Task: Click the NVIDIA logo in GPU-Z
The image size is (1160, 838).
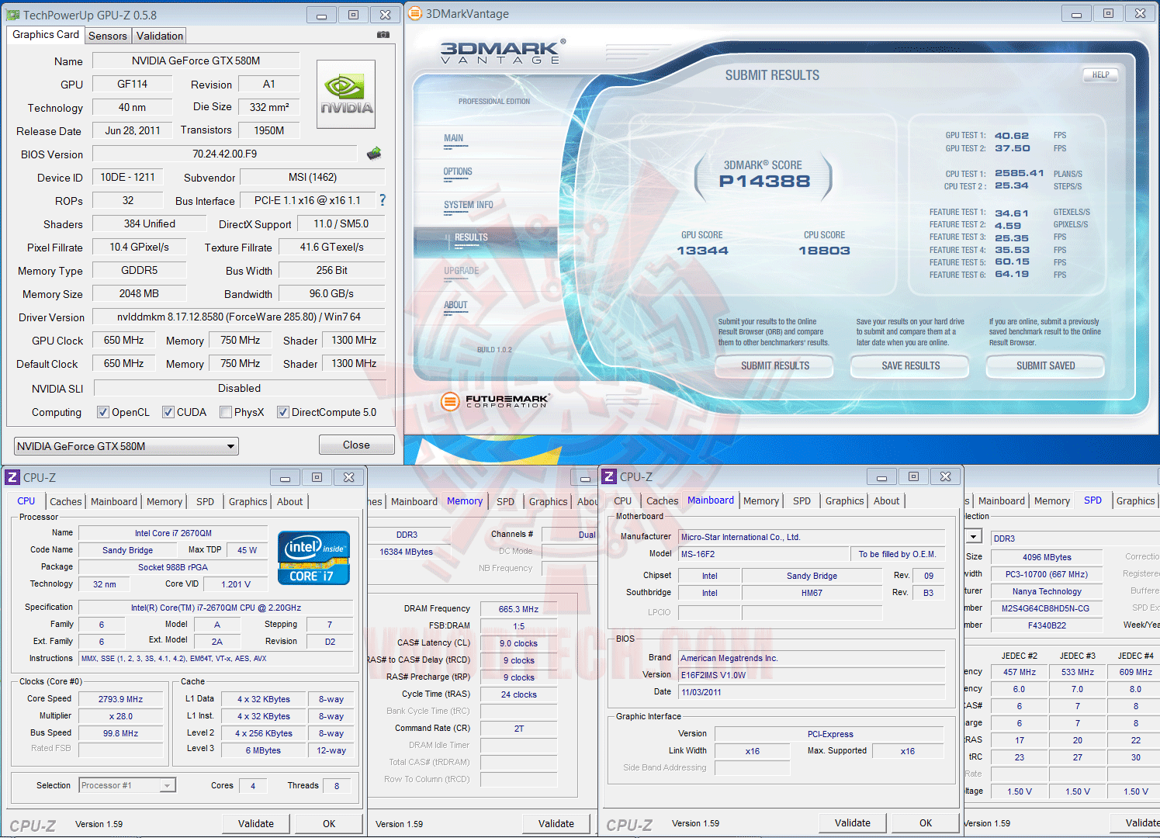Action: (x=346, y=95)
